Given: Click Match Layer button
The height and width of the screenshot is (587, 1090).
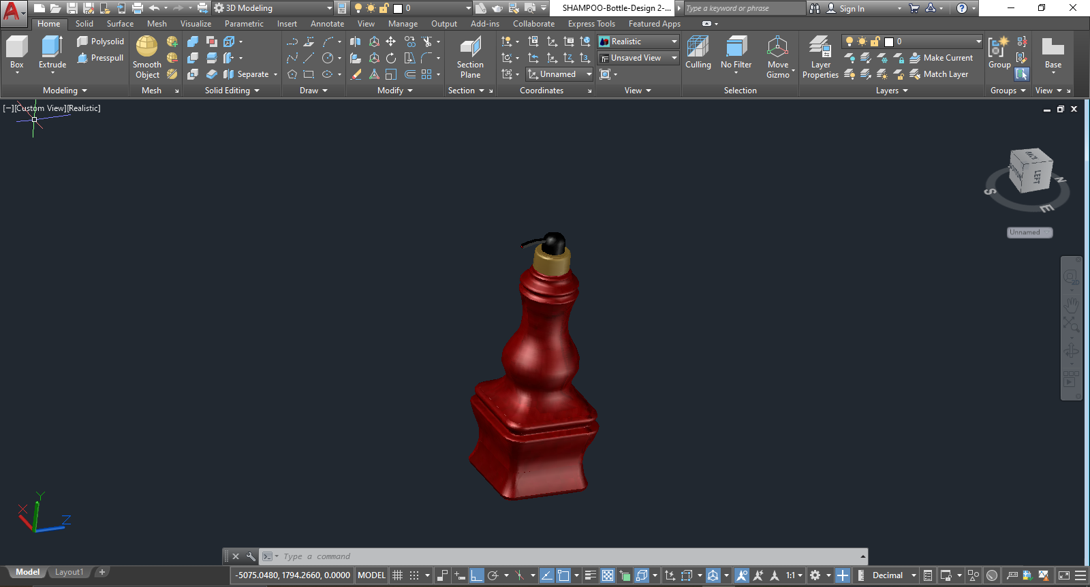Looking at the screenshot, I should click(x=939, y=74).
